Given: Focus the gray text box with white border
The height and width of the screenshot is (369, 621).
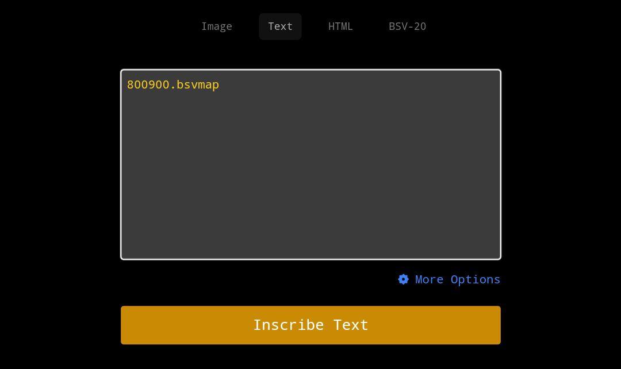Looking at the screenshot, I should tap(310, 172).
